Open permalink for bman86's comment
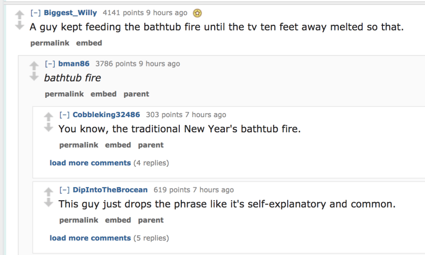 (x=64, y=94)
